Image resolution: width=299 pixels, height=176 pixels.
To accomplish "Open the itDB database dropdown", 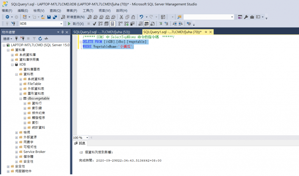I will (x=61, y=24).
